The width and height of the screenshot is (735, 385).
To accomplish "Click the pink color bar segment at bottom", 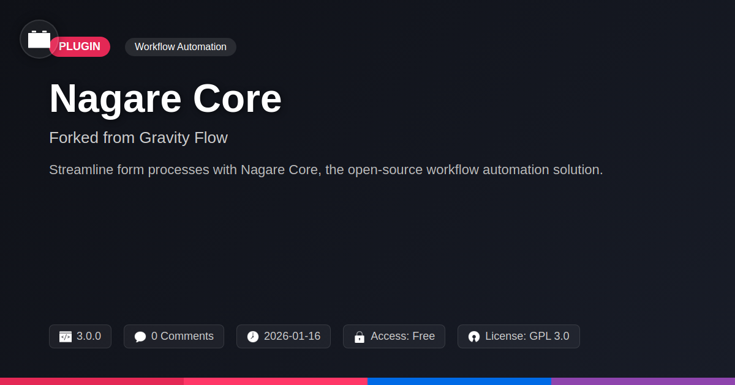I will click(x=276, y=381).
